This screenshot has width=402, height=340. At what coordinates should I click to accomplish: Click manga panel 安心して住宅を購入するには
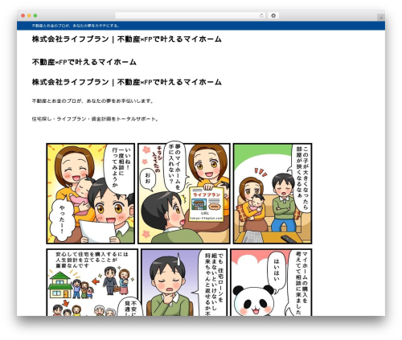point(92,282)
